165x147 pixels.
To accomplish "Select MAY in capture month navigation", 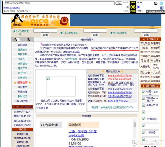I will (x=140, y=2).
